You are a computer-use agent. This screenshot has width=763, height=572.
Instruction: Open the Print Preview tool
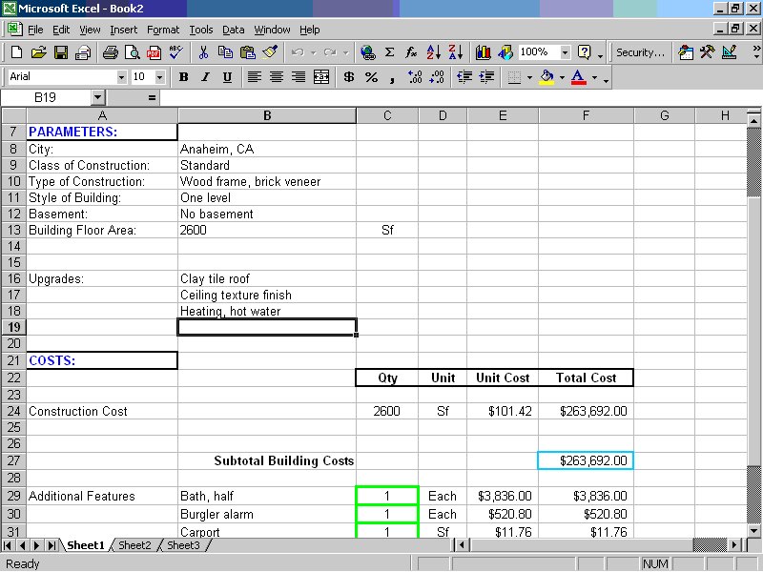click(132, 52)
